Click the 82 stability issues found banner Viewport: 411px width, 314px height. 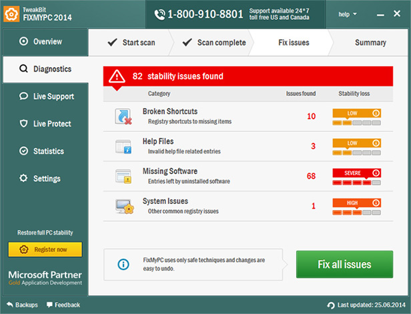coord(248,76)
